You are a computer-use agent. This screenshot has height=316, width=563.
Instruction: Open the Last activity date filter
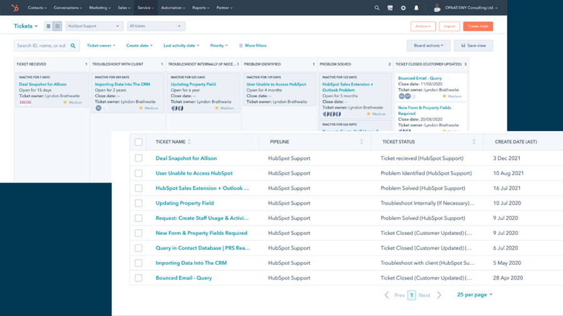[x=181, y=46]
